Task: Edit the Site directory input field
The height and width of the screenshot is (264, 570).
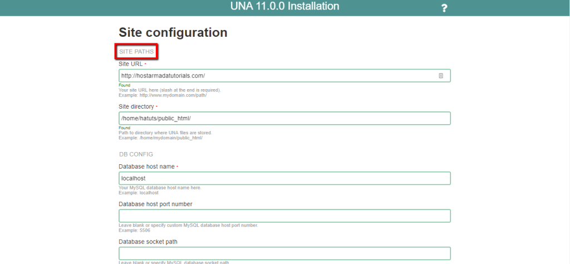Action: click(x=284, y=118)
